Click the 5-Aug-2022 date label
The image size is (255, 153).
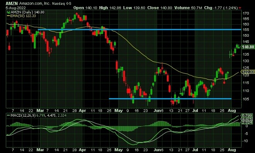click(x=16, y=8)
